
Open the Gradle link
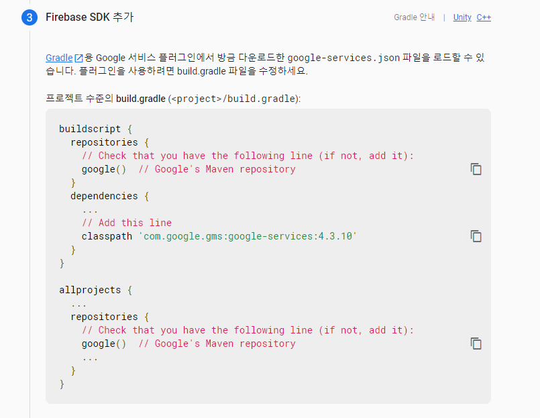tap(59, 58)
